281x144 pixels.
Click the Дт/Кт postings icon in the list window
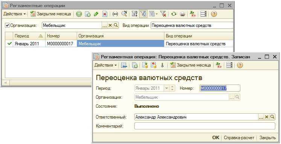coord(193,14)
